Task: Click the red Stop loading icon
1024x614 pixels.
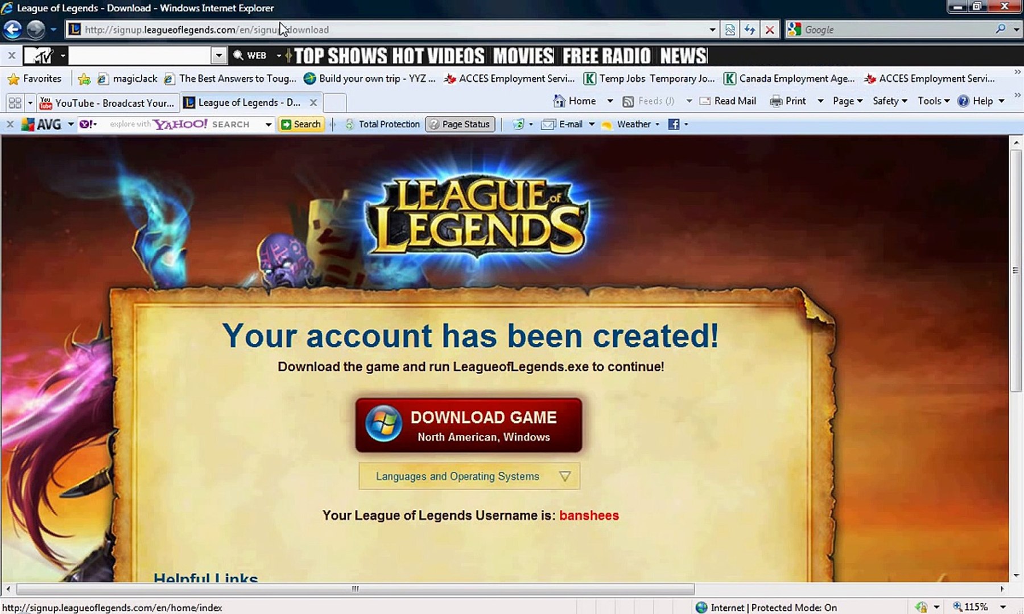Action: click(x=770, y=30)
